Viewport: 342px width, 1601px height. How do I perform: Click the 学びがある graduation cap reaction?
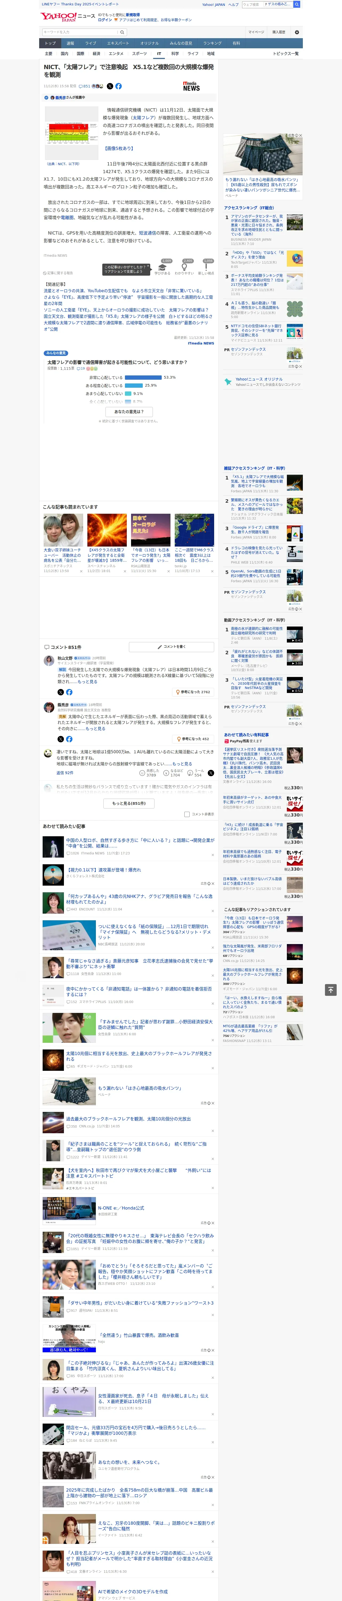163,267
